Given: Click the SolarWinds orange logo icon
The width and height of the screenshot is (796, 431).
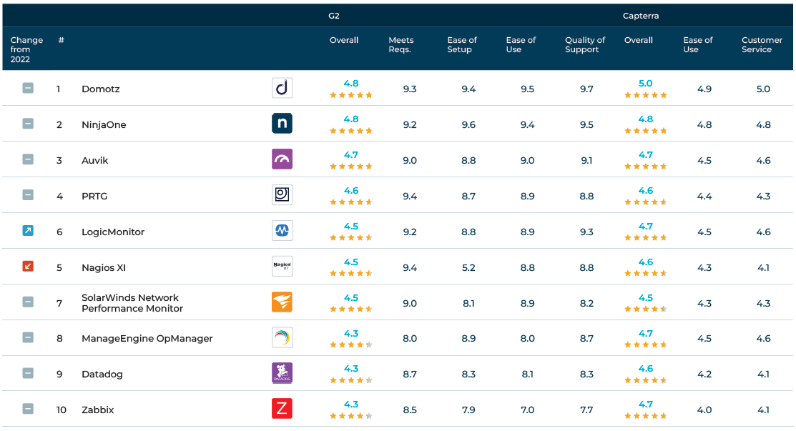Looking at the screenshot, I should pos(282,302).
